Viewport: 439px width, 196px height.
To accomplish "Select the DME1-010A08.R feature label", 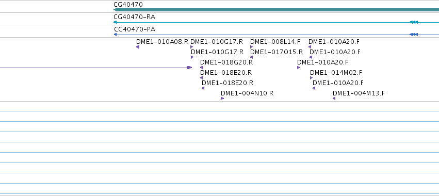I will tap(162, 42).
